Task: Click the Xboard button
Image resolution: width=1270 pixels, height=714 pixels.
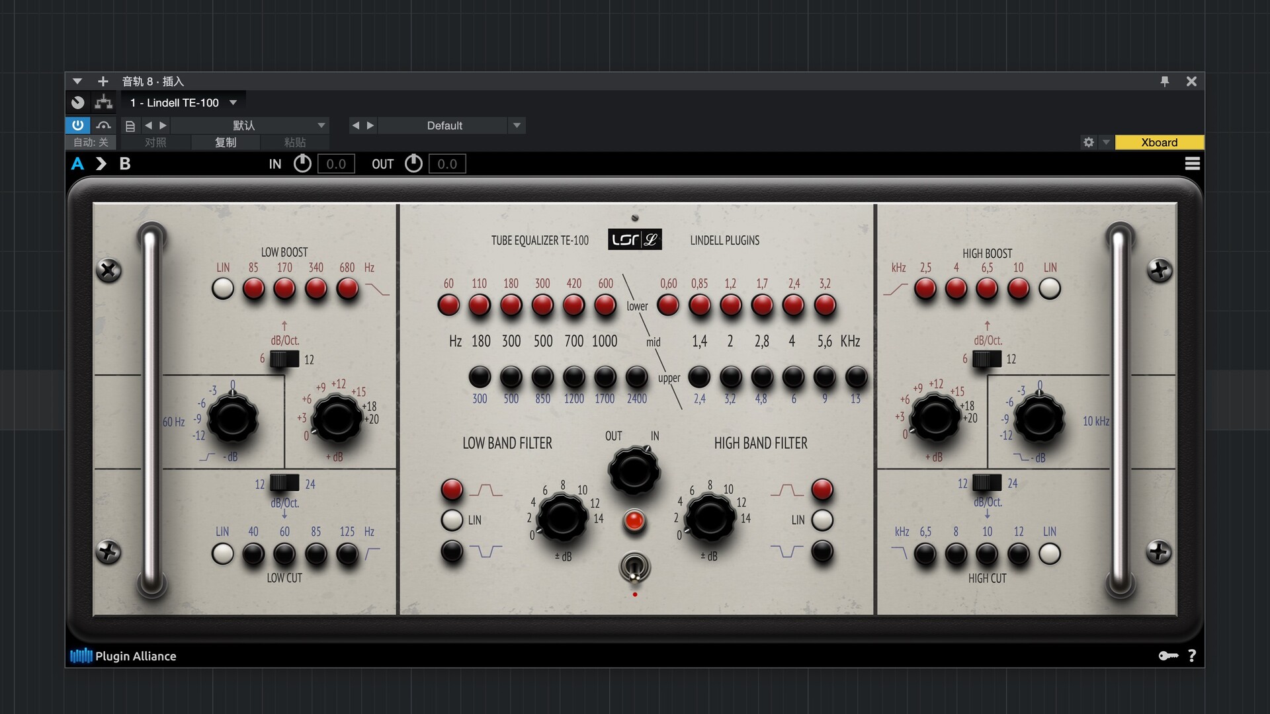Action: [1159, 142]
